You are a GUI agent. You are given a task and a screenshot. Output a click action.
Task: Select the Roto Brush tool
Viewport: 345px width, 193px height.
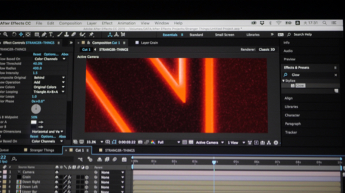pyautogui.click(x=82, y=34)
